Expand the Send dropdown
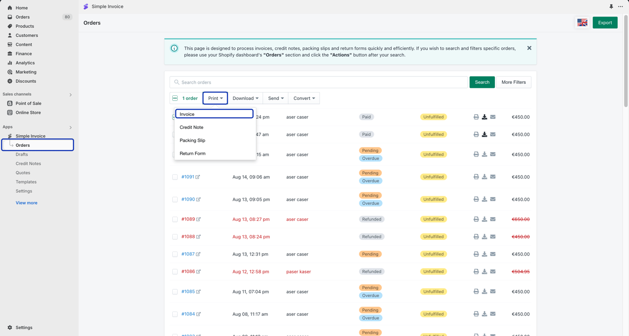 pyautogui.click(x=276, y=98)
